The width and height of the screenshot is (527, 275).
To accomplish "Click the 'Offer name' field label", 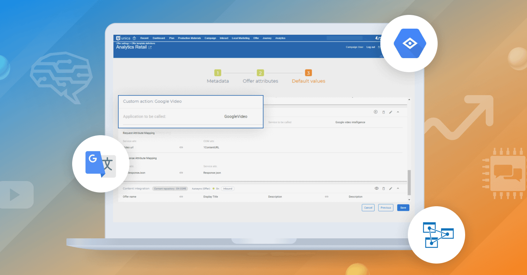I will (x=129, y=197).
